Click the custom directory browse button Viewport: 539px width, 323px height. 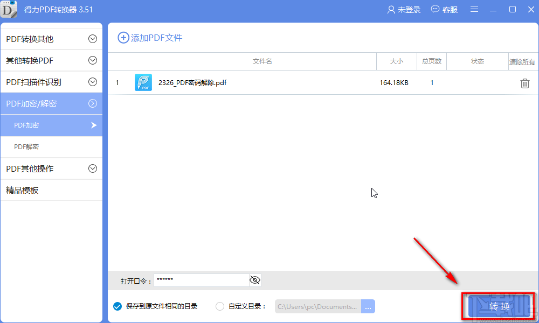point(368,306)
